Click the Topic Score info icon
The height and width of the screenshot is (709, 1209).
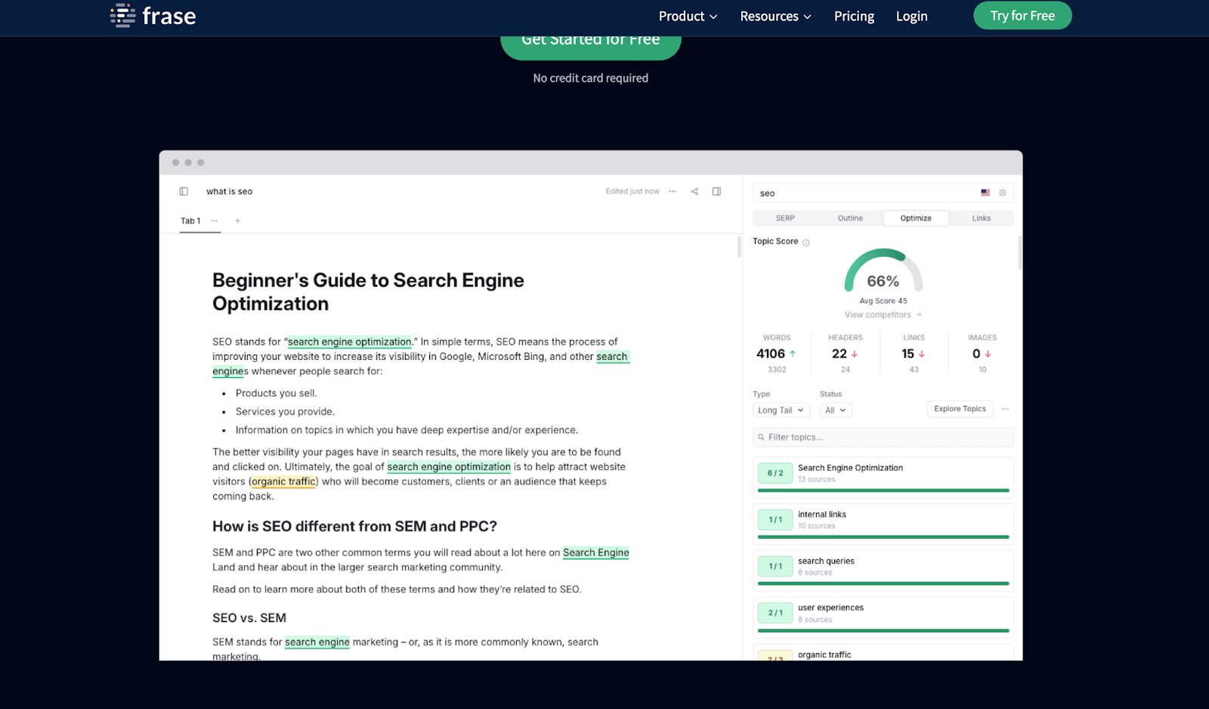pos(806,243)
